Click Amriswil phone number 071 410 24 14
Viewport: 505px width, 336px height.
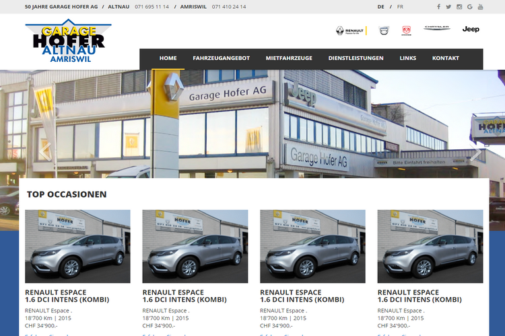[x=229, y=7]
